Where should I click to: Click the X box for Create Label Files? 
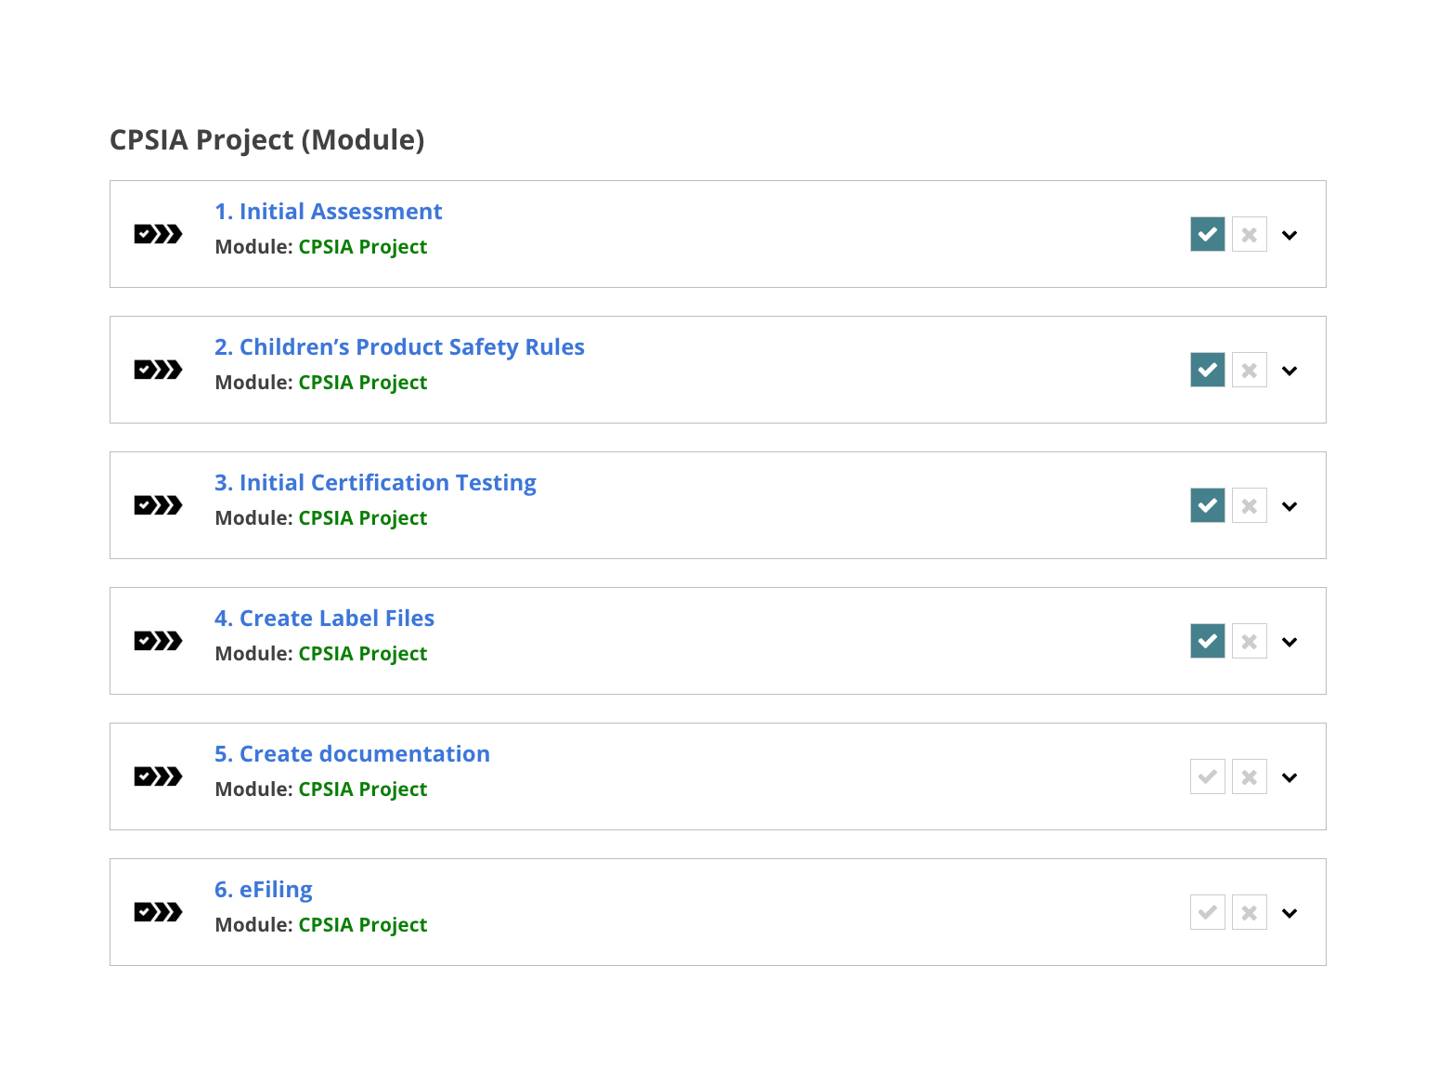[1250, 641]
